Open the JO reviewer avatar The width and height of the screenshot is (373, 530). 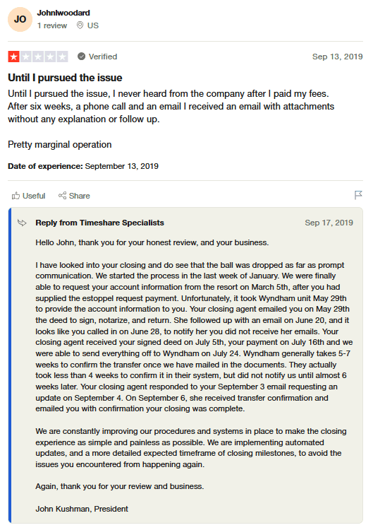[20, 19]
